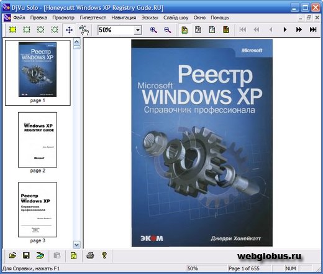Open the Файл menu
The width and height of the screenshot is (323, 274).
(x=19, y=17)
